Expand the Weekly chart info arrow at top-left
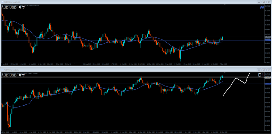Screen dimensions: 272x134 [x=2, y=5]
